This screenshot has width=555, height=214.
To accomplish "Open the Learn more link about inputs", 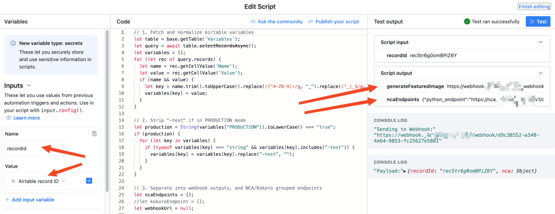I will (x=27, y=118).
